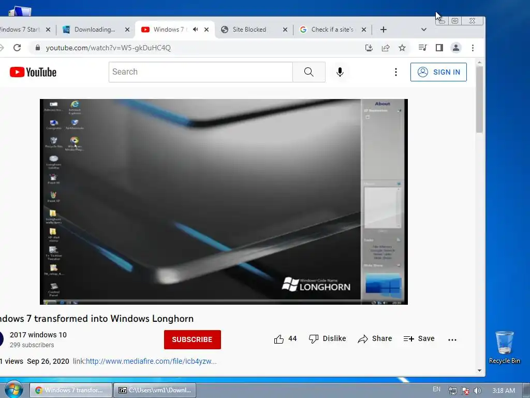Click the install app icon in address bar
The height and width of the screenshot is (398, 530).
point(369,48)
